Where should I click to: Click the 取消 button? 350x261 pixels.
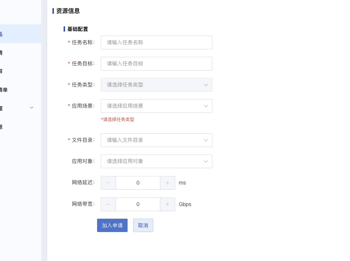(x=143, y=225)
